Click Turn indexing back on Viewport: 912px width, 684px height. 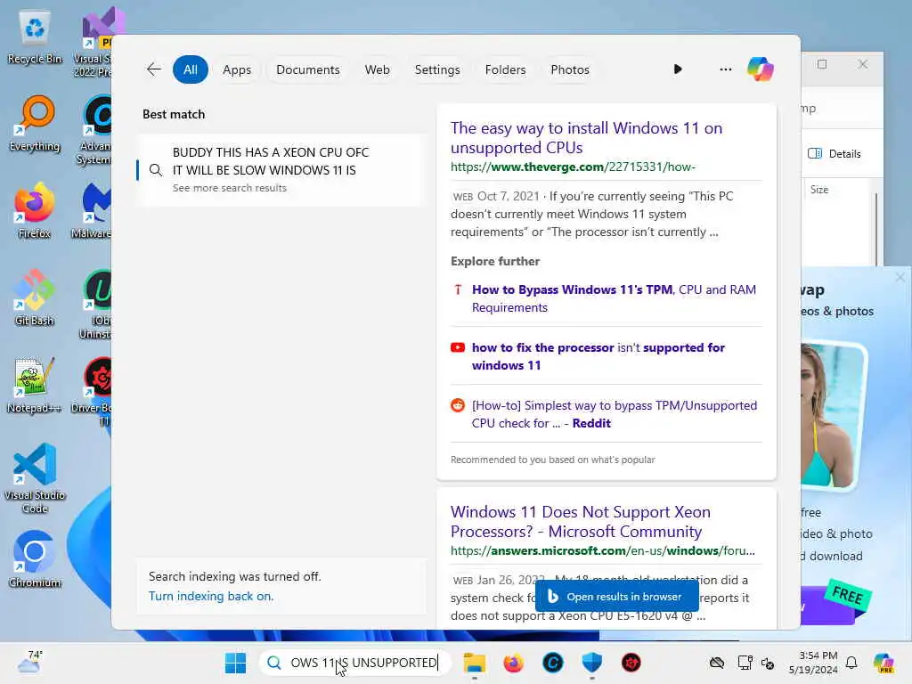(x=210, y=596)
